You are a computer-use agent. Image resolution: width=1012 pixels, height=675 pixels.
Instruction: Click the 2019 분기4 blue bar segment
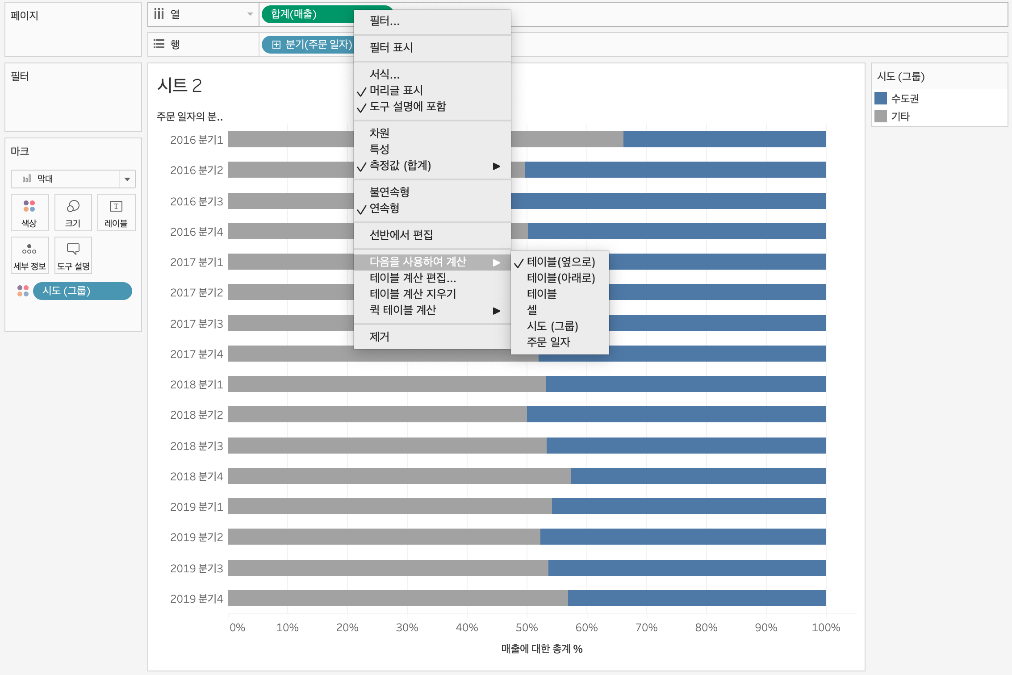click(697, 598)
